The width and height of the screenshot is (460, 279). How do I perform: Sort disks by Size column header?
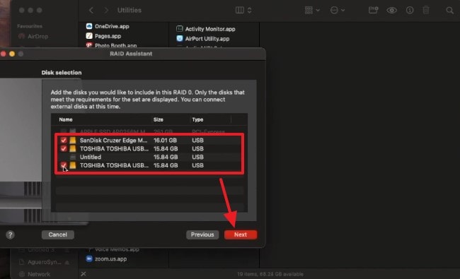tap(158, 119)
